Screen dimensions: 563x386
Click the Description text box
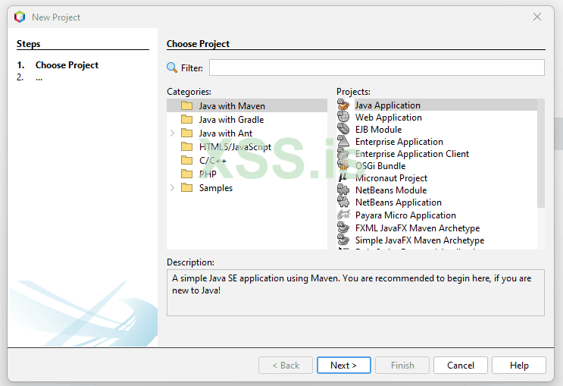(x=355, y=293)
